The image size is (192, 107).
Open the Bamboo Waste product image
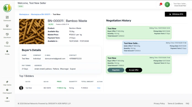(32, 32)
